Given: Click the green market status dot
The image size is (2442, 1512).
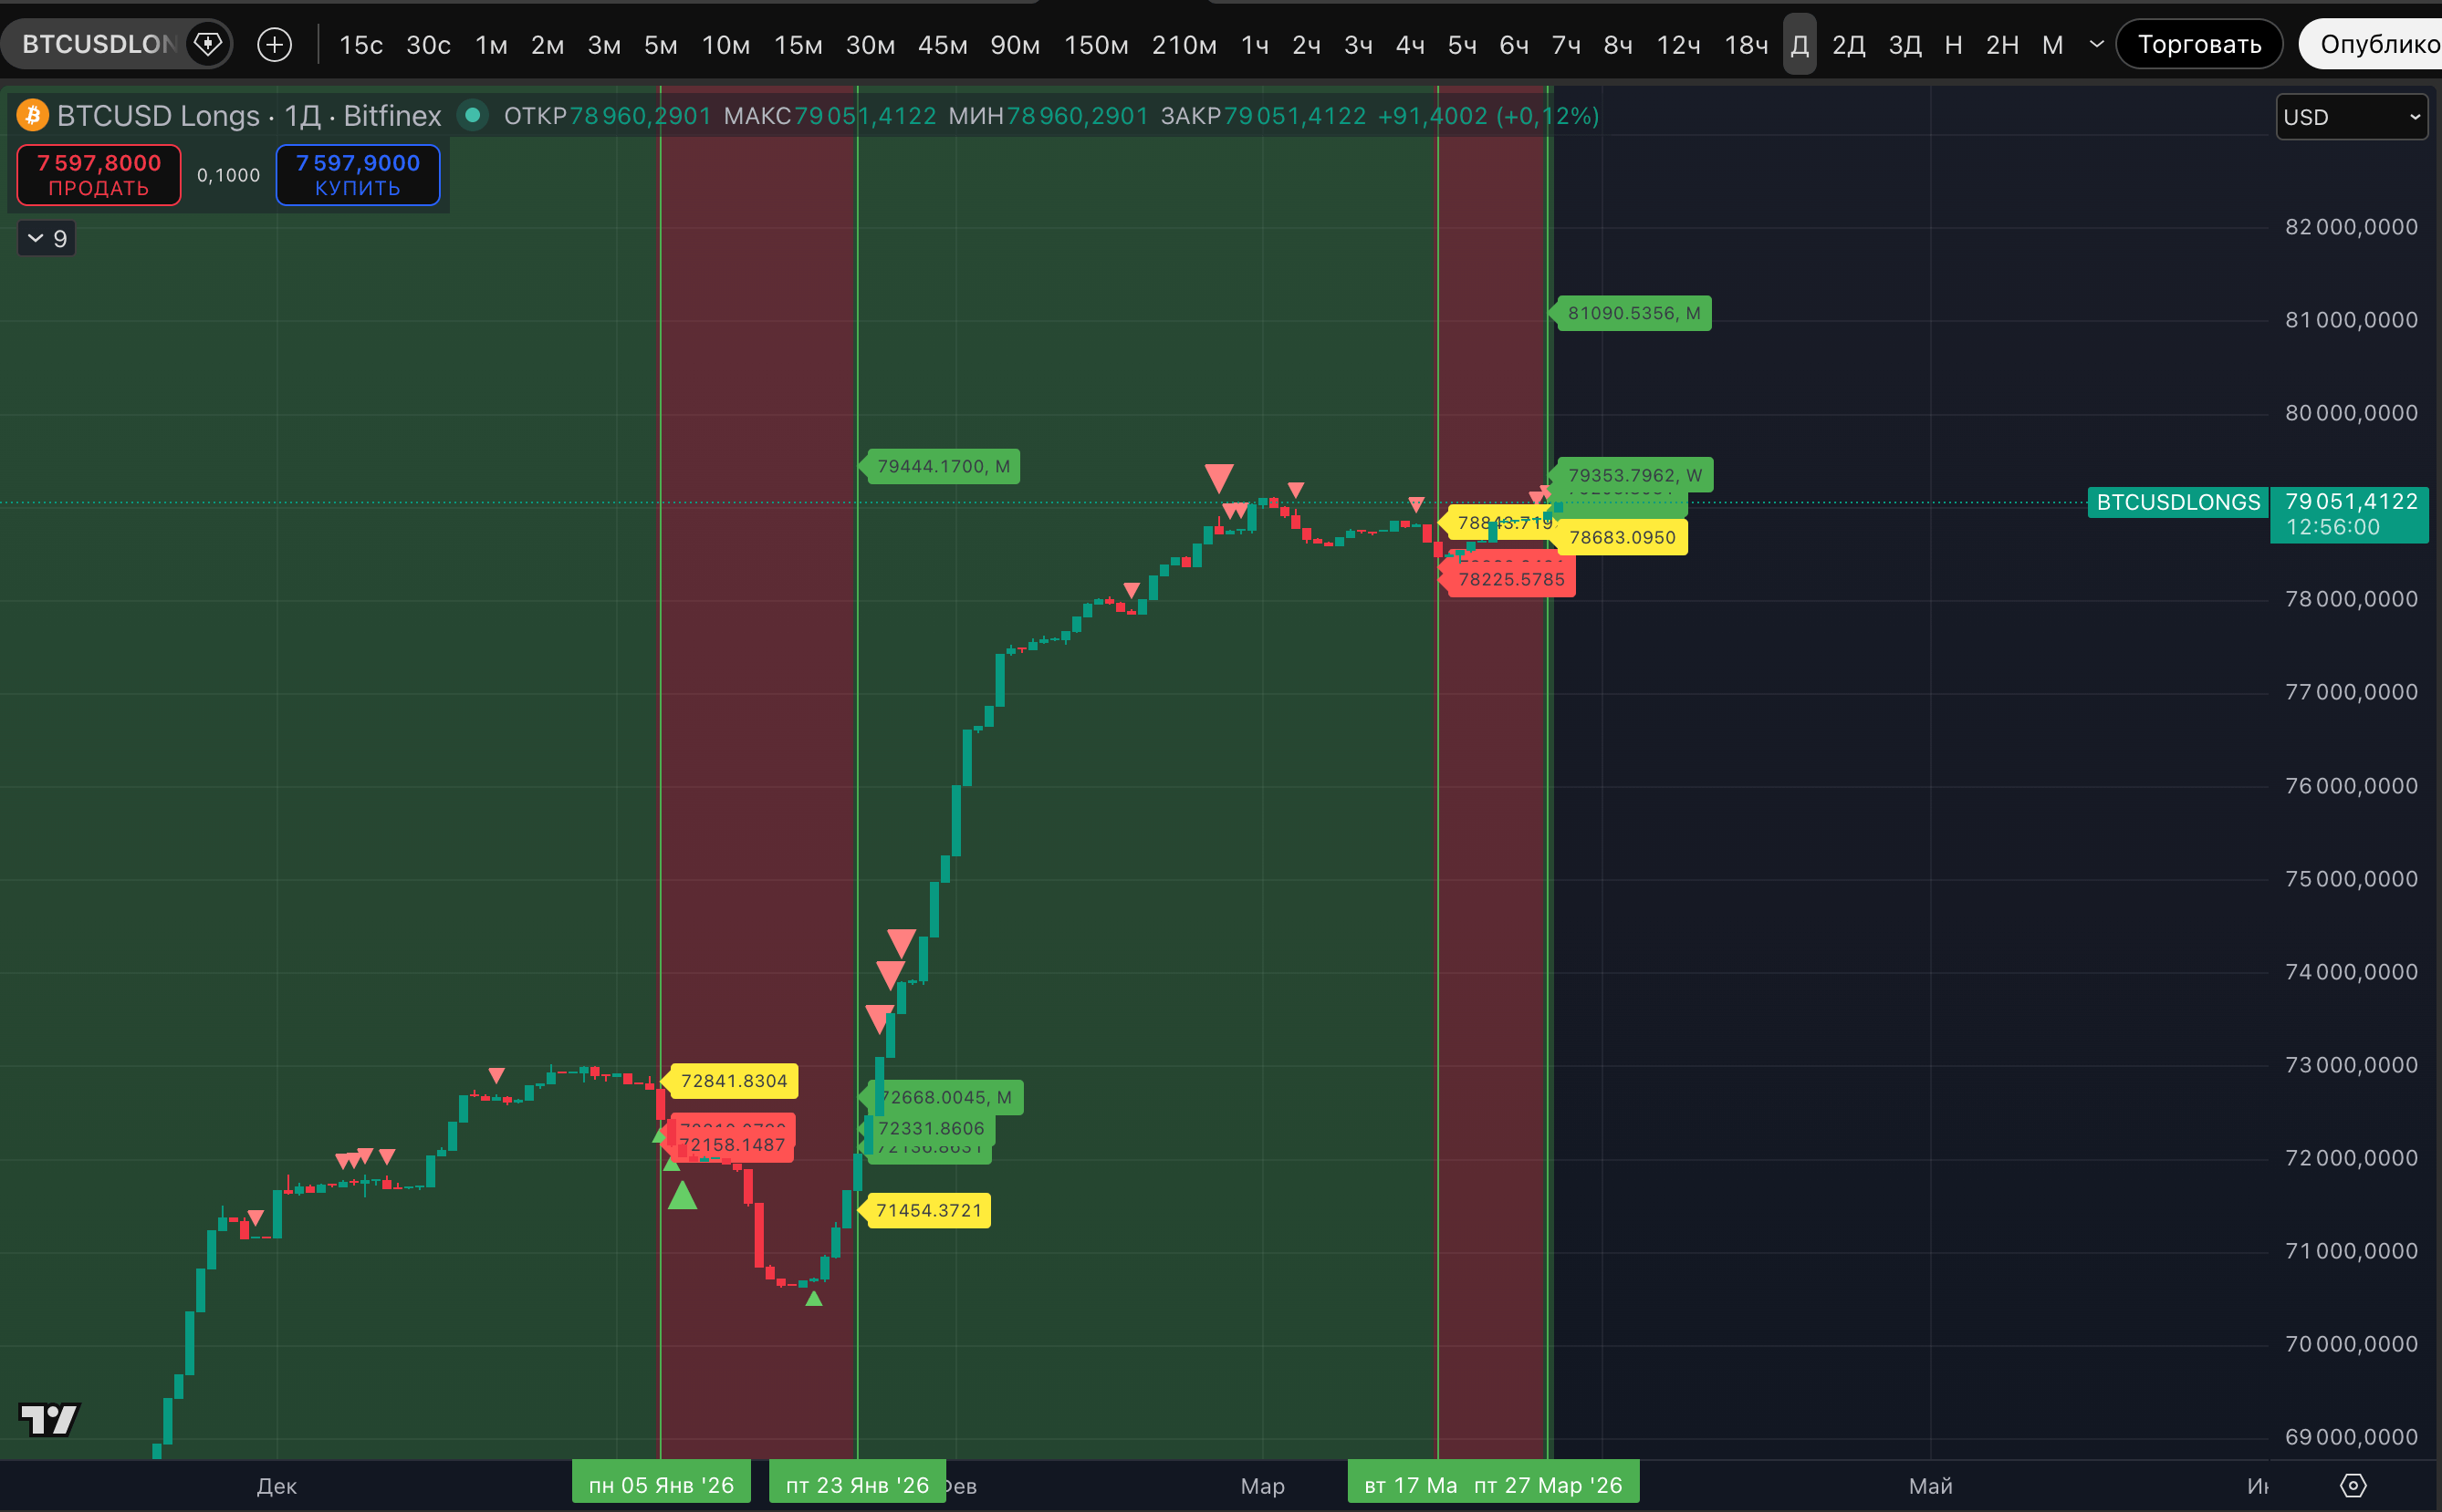Looking at the screenshot, I should (x=474, y=116).
